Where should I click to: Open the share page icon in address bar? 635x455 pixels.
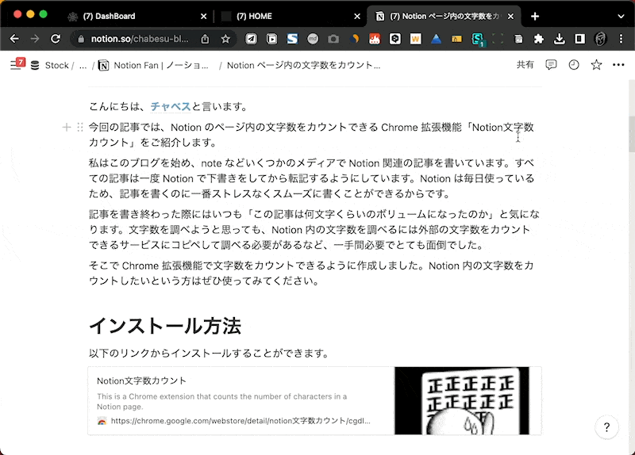(x=206, y=39)
